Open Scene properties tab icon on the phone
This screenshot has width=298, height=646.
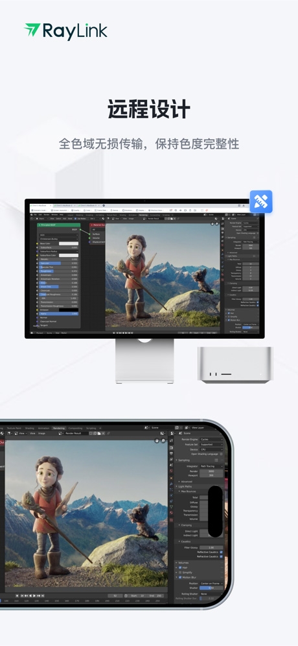(x=172, y=465)
